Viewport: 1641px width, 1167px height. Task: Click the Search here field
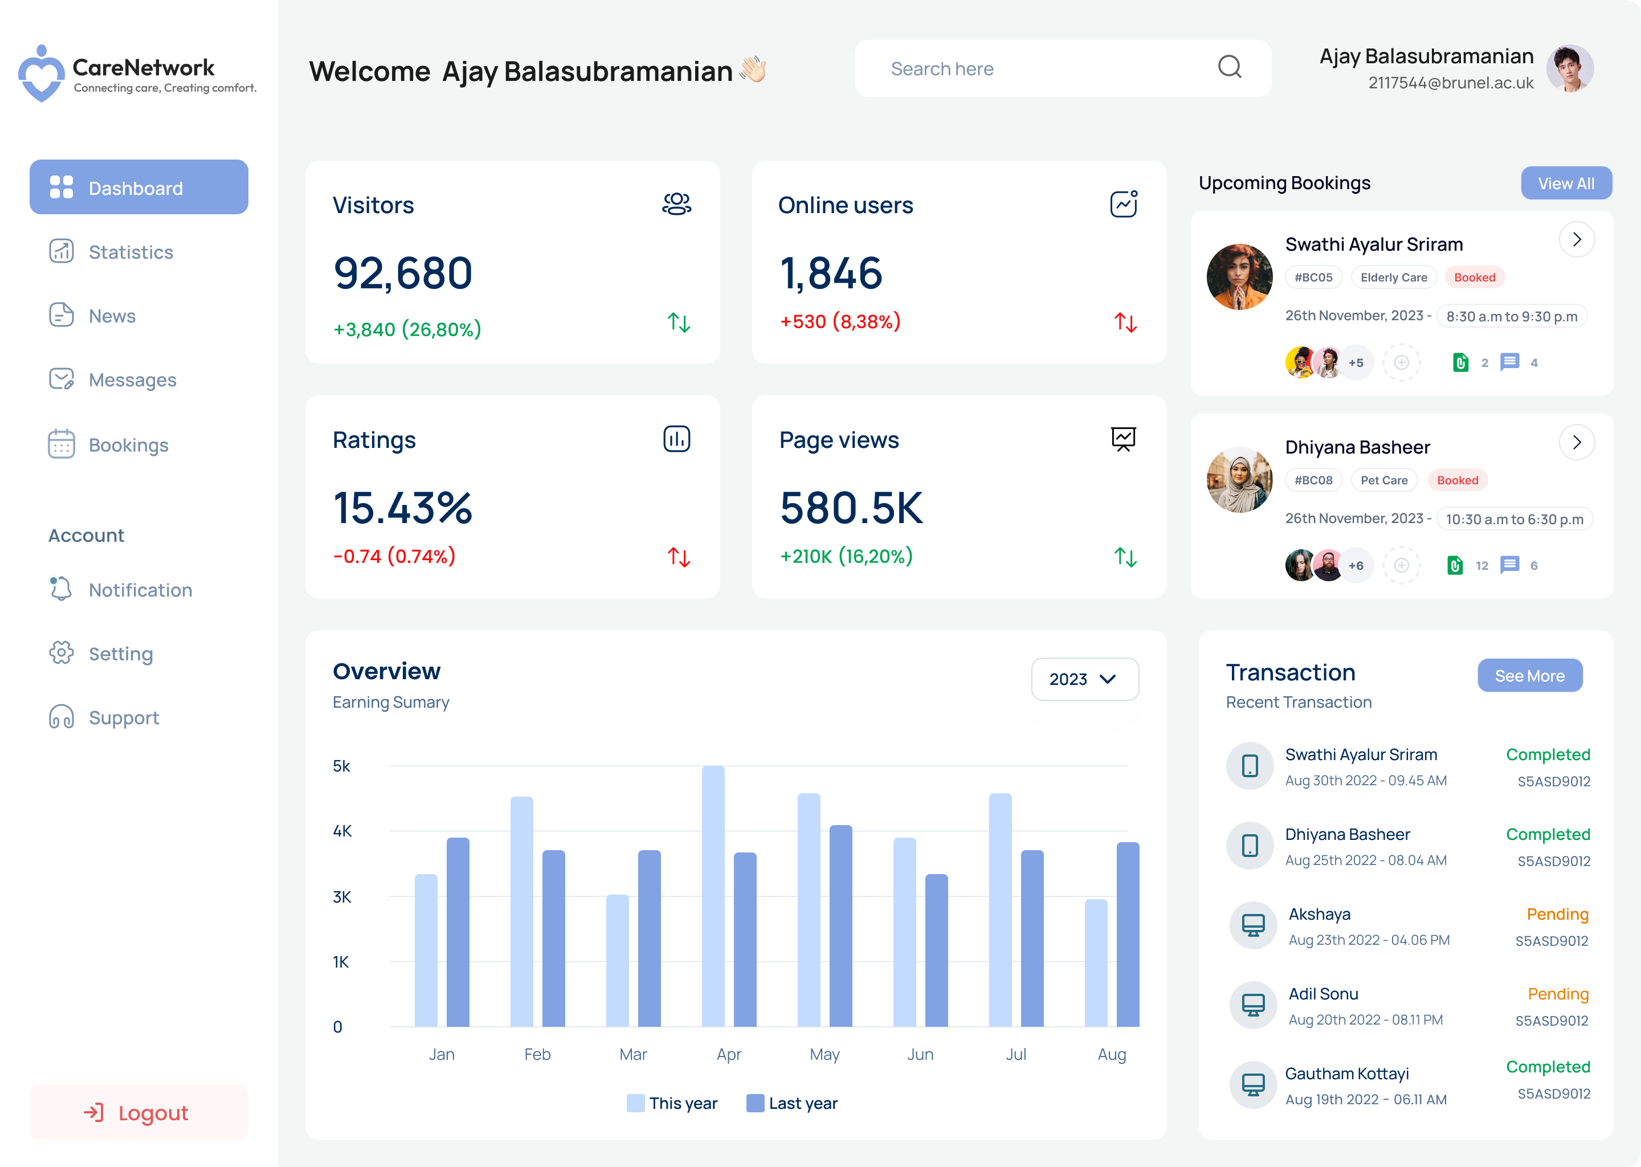pos(1062,68)
